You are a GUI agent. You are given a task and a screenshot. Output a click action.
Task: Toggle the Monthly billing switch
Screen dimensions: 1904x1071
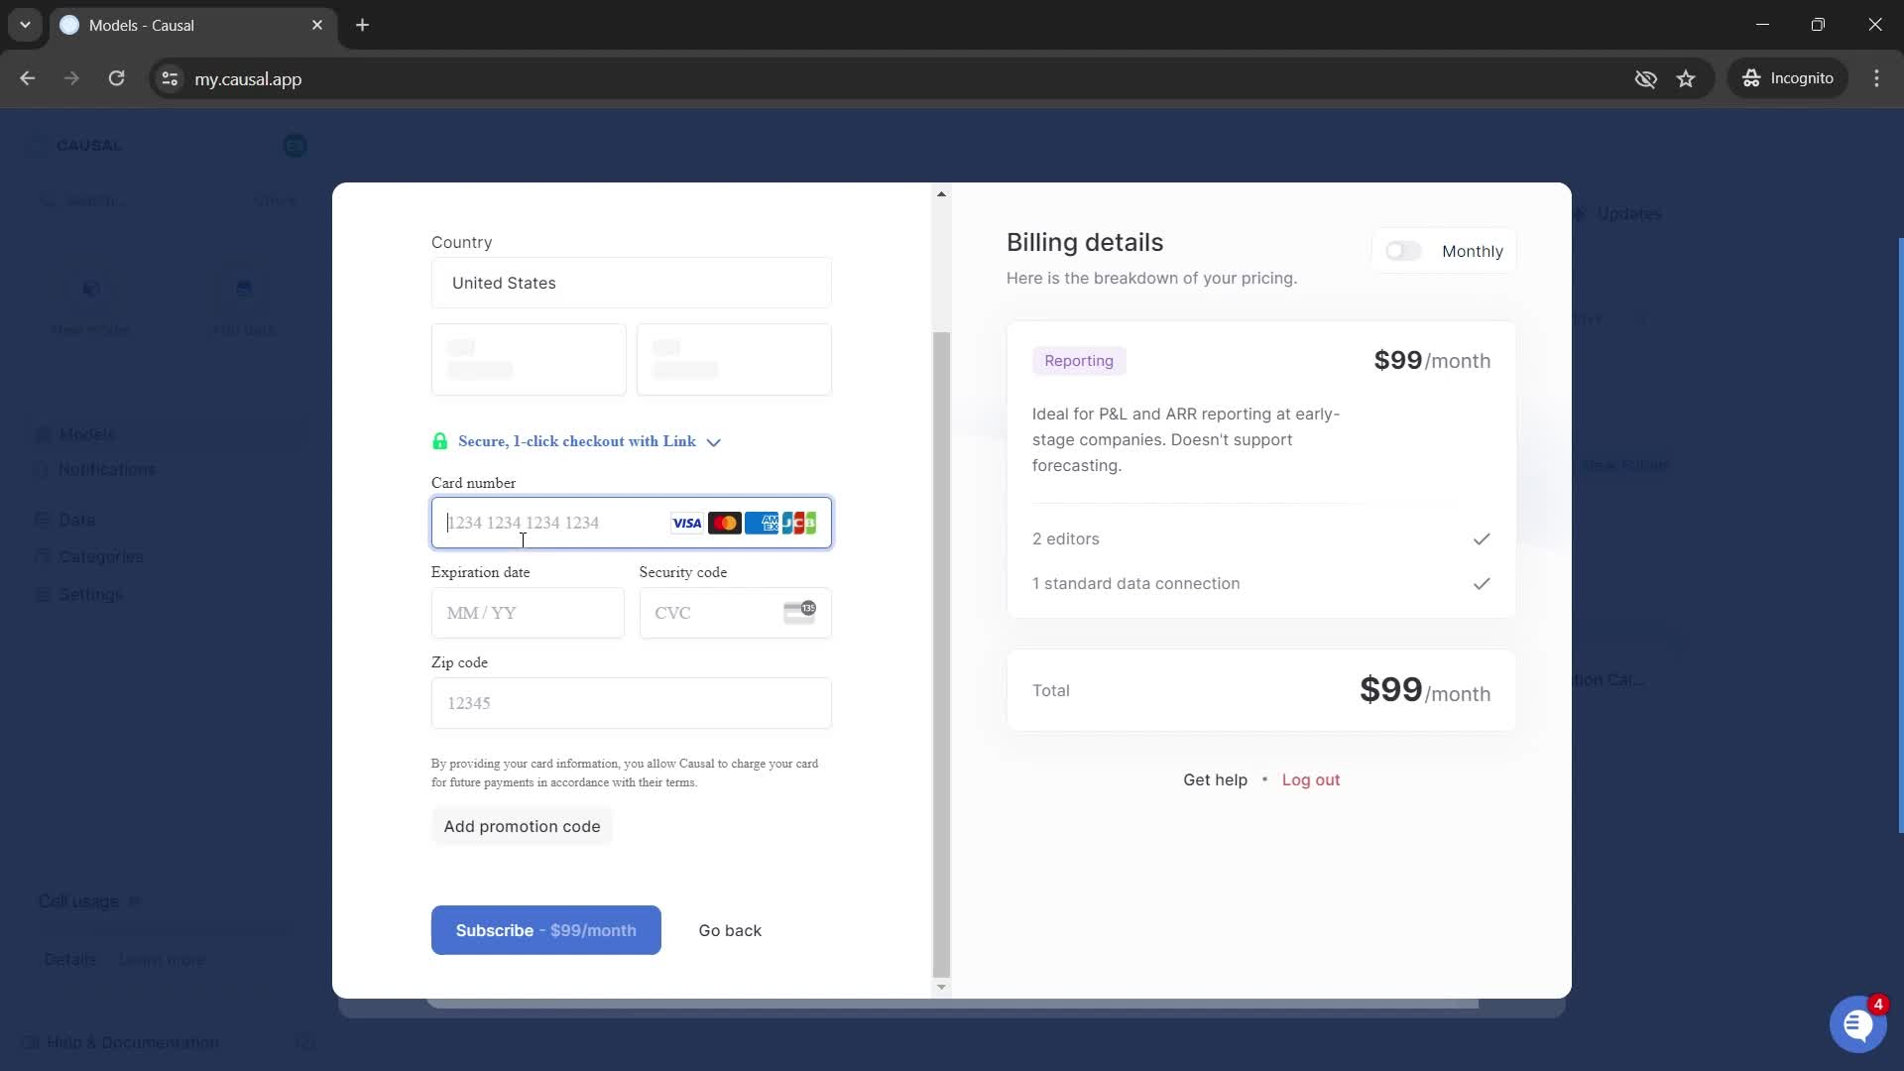(1403, 250)
